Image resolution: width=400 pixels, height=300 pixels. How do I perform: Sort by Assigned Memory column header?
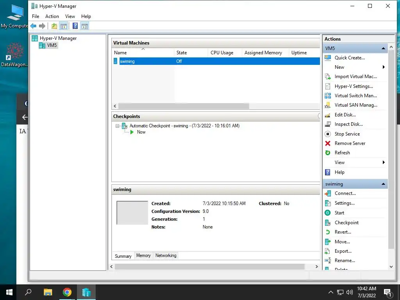pos(265,53)
